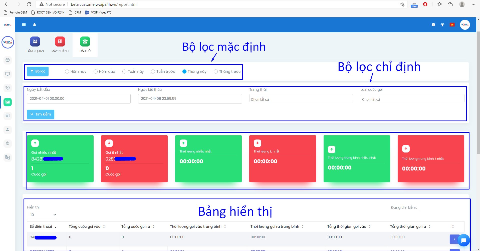This screenshot has height=251, width=480.
Task: Open the Hiển thị rows dropdown
Action: click(42, 215)
